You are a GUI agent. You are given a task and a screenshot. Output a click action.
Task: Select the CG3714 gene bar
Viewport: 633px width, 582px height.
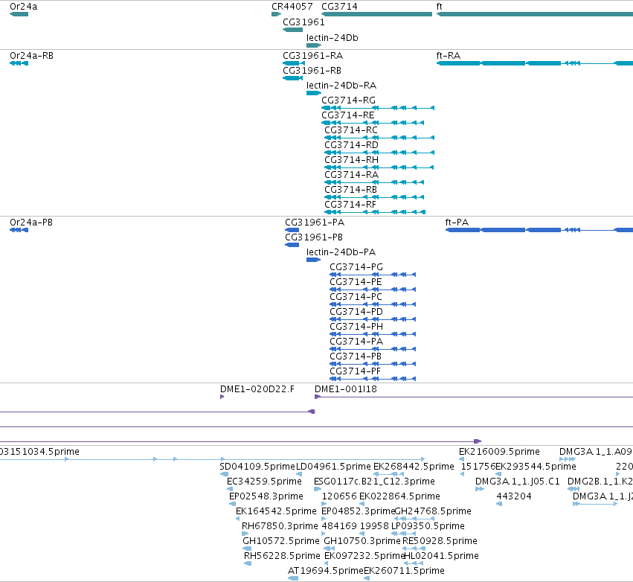pos(376,14)
